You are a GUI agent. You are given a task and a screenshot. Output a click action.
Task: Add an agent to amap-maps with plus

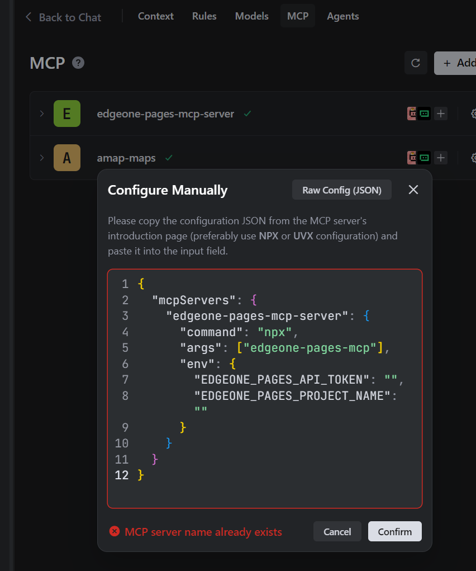pyautogui.click(x=441, y=158)
